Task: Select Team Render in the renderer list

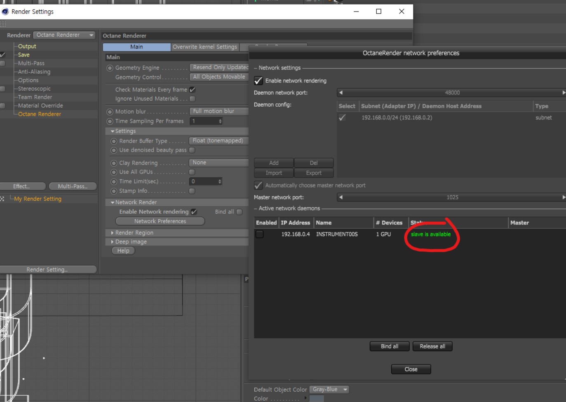Action: point(35,97)
